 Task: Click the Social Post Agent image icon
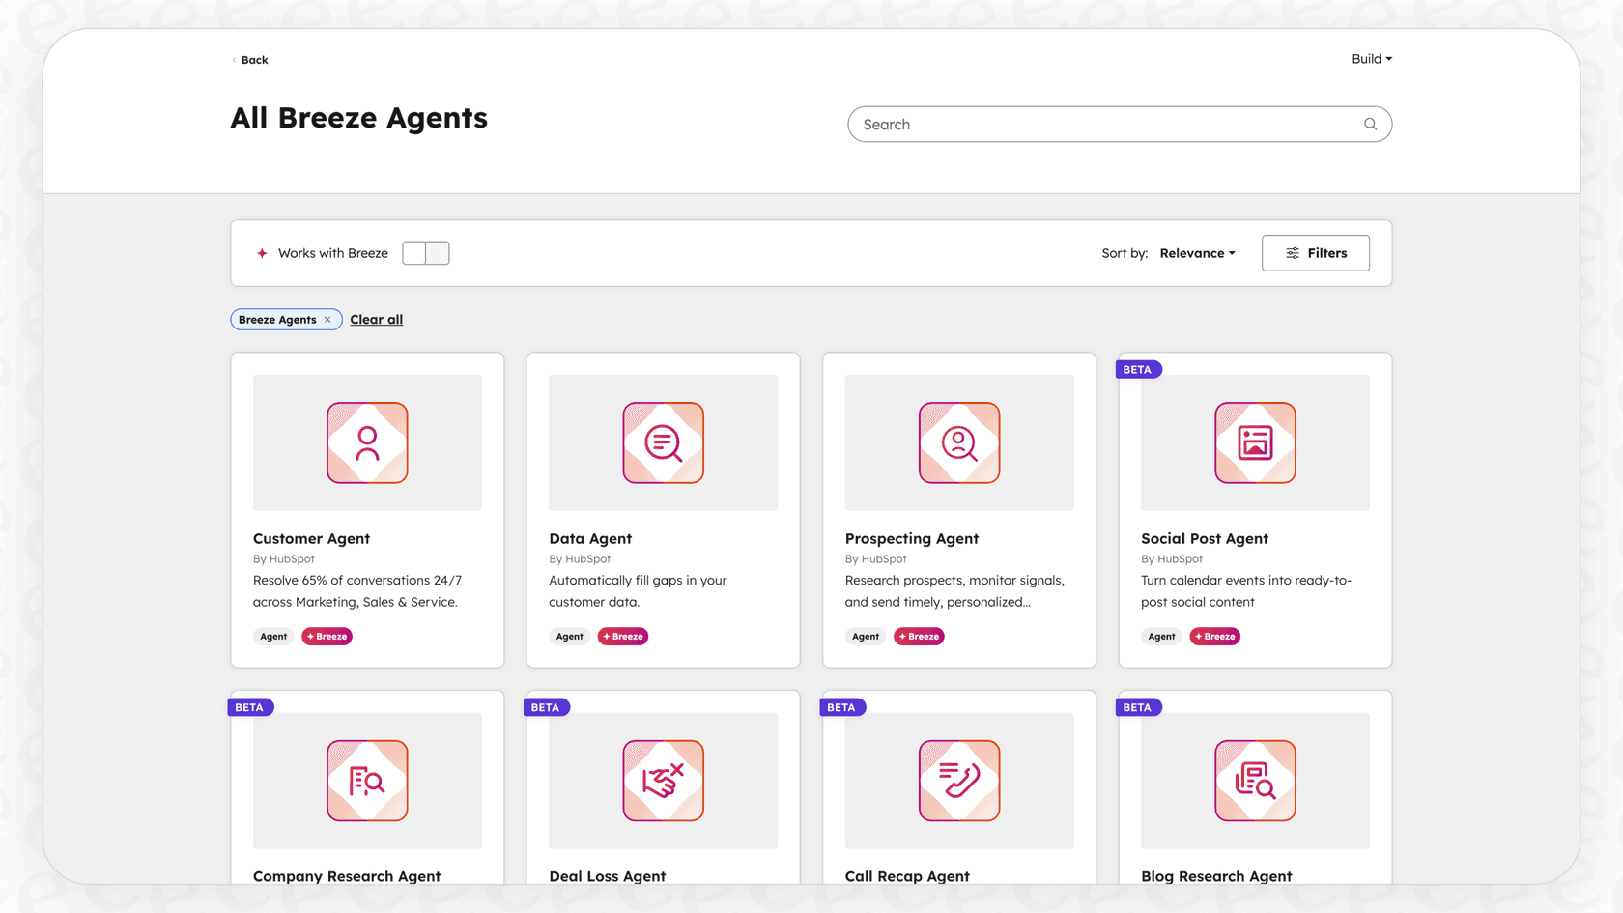pos(1254,442)
